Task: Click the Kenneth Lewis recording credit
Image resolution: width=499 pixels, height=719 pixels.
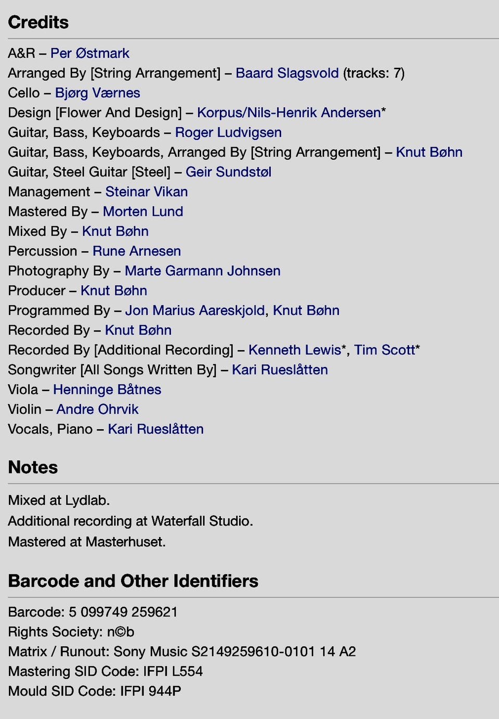Action: pos(295,350)
